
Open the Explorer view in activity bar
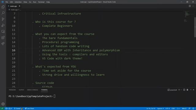click(3, 7)
